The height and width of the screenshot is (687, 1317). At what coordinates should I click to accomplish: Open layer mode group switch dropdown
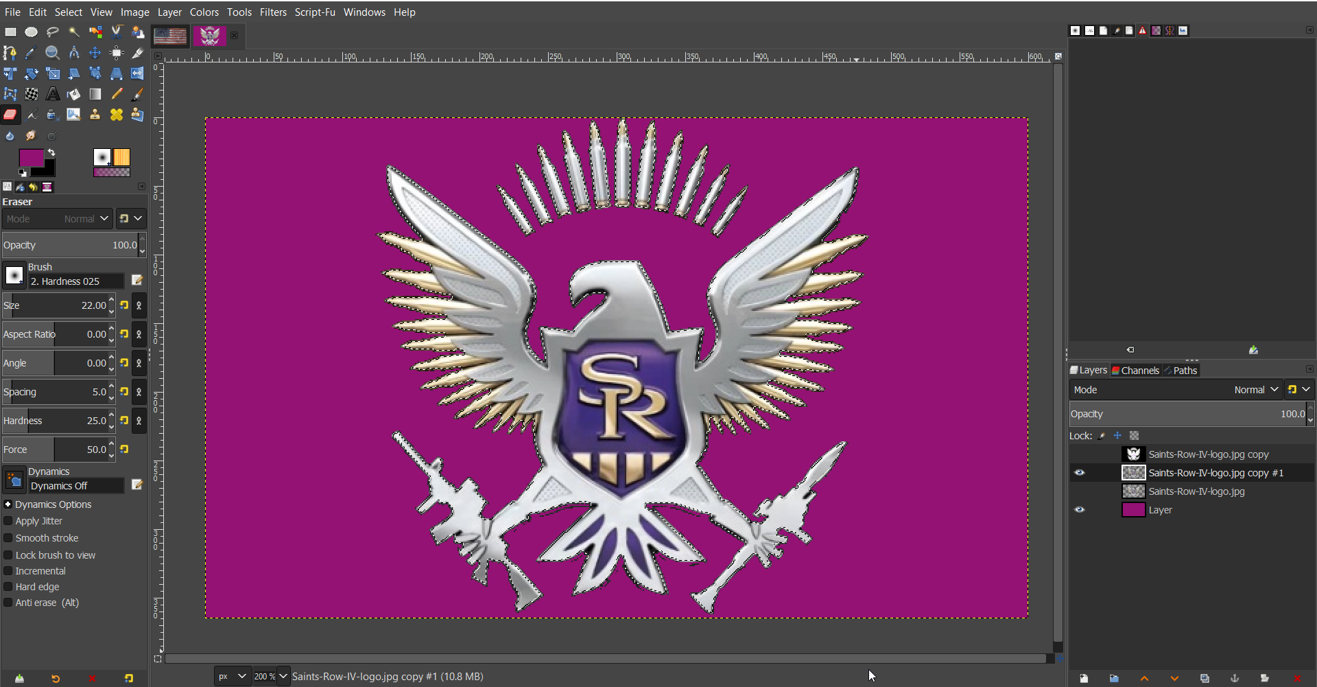1298,390
